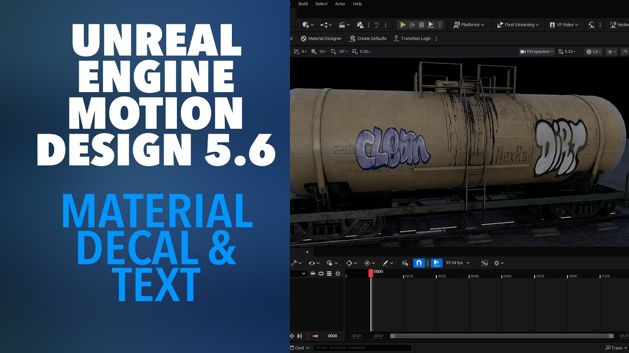Screen dimensions: 629x353
Task: Click the end frame value 0131
Action: 624,336
